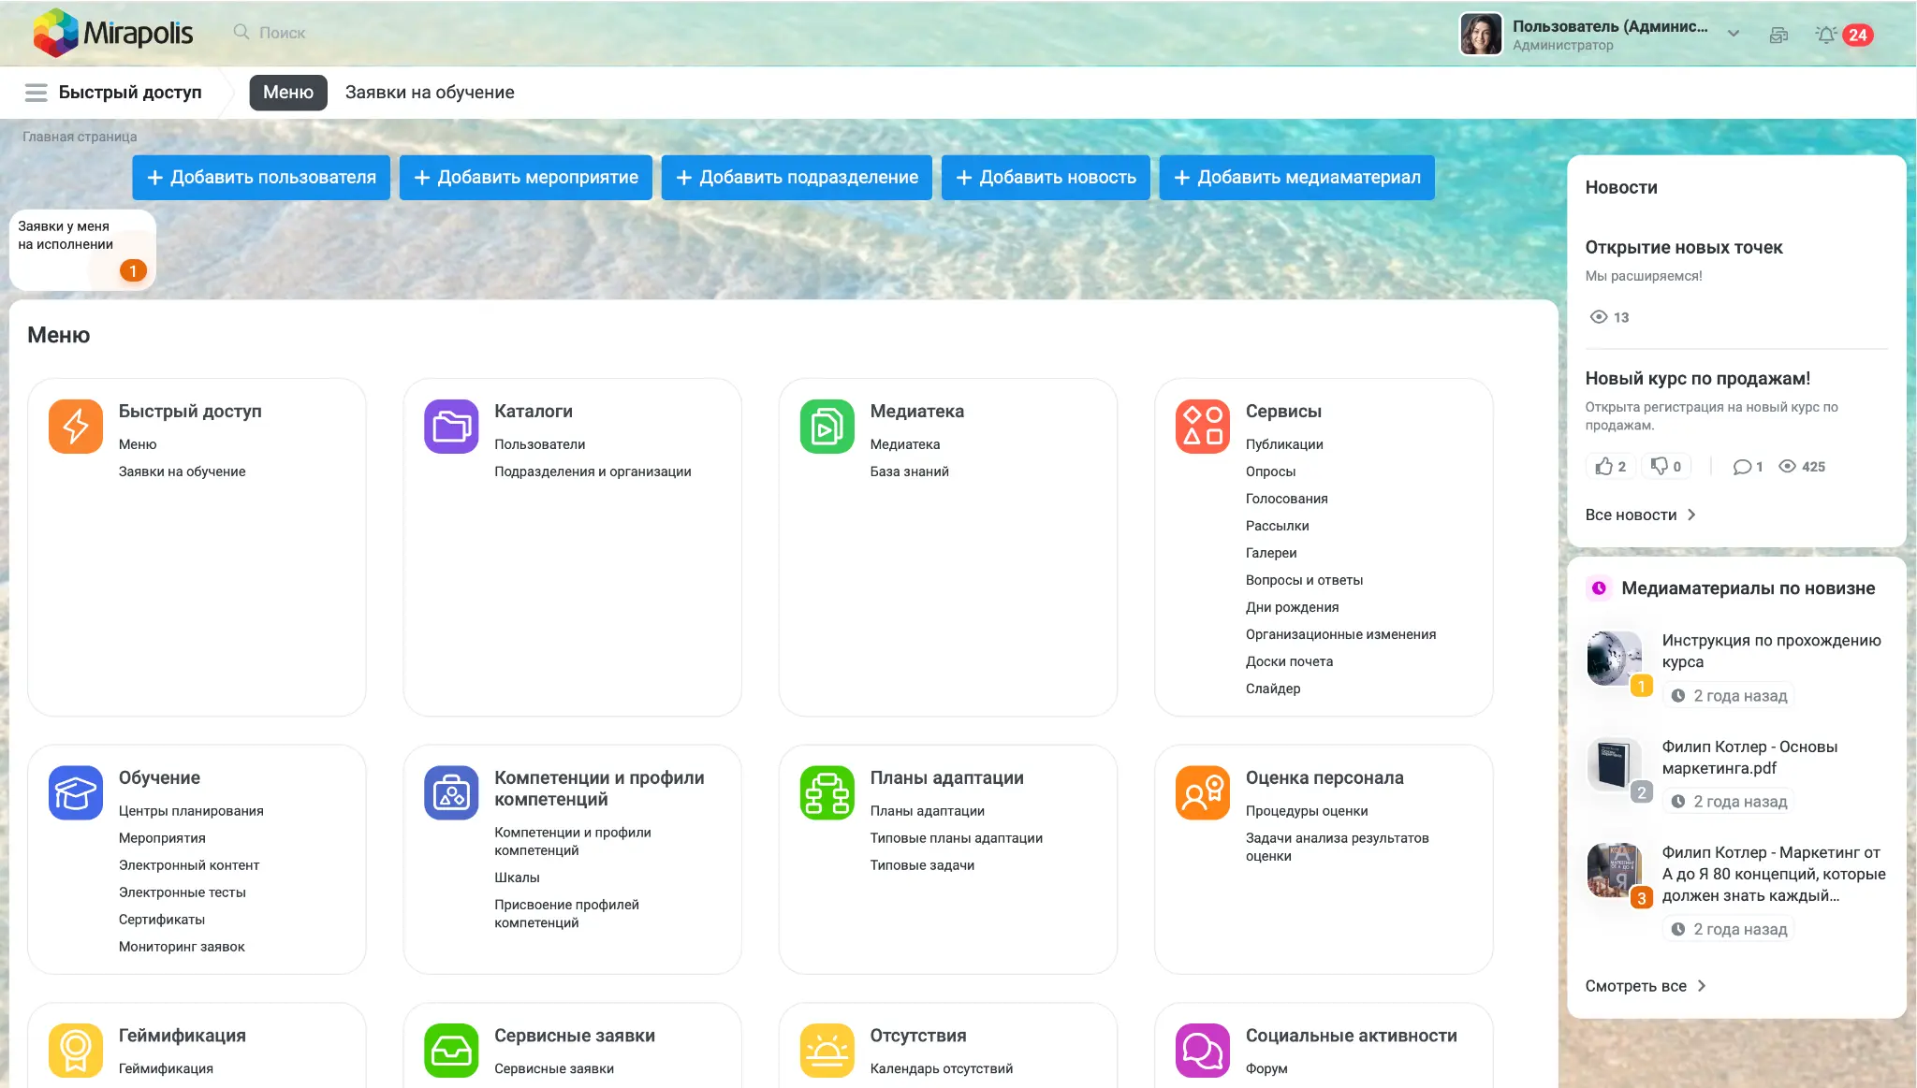Screen dimensions: 1917x1088
Task: Click the green Планы адаптации icon
Action: (x=827, y=793)
